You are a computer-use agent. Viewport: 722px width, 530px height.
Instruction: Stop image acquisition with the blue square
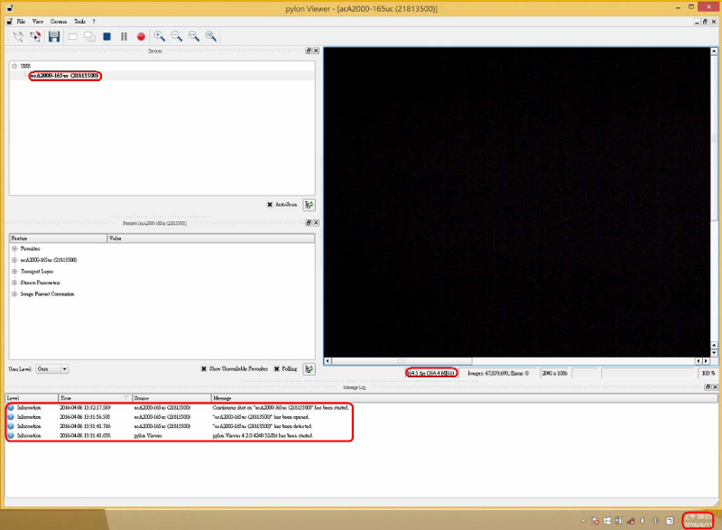tap(106, 37)
